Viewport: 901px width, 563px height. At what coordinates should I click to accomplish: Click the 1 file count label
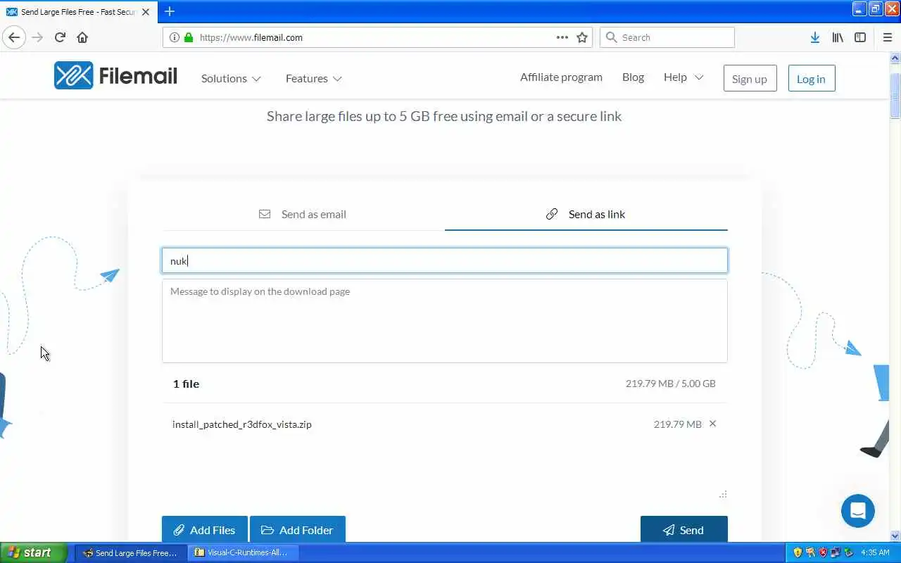(x=186, y=384)
